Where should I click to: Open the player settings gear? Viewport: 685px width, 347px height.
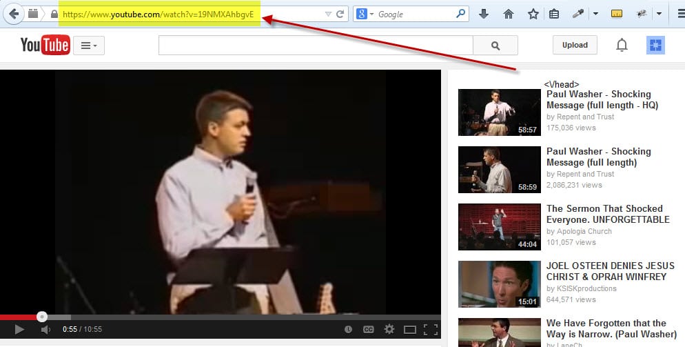pyautogui.click(x=389, y=330)
